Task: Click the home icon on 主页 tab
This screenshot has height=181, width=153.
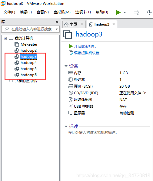Action: point(66,24)
